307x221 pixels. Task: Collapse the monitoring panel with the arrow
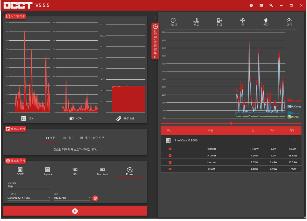[155, 18]
